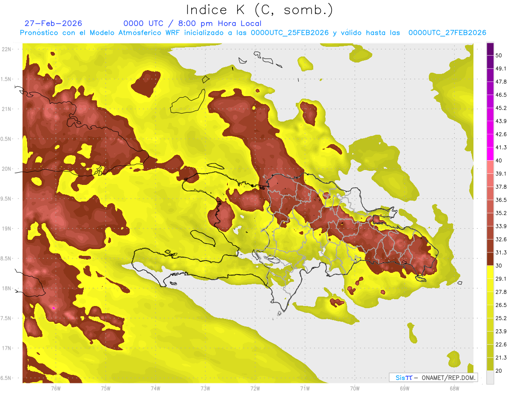Click the '68W' longitude axis label

click(x=454, y=388)
